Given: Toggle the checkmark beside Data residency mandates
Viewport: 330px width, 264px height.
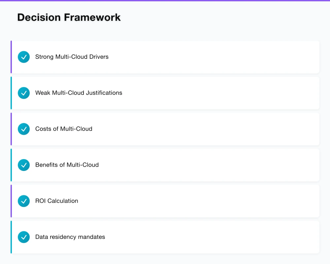Looking at the screenshot, I should pos(24,237).
